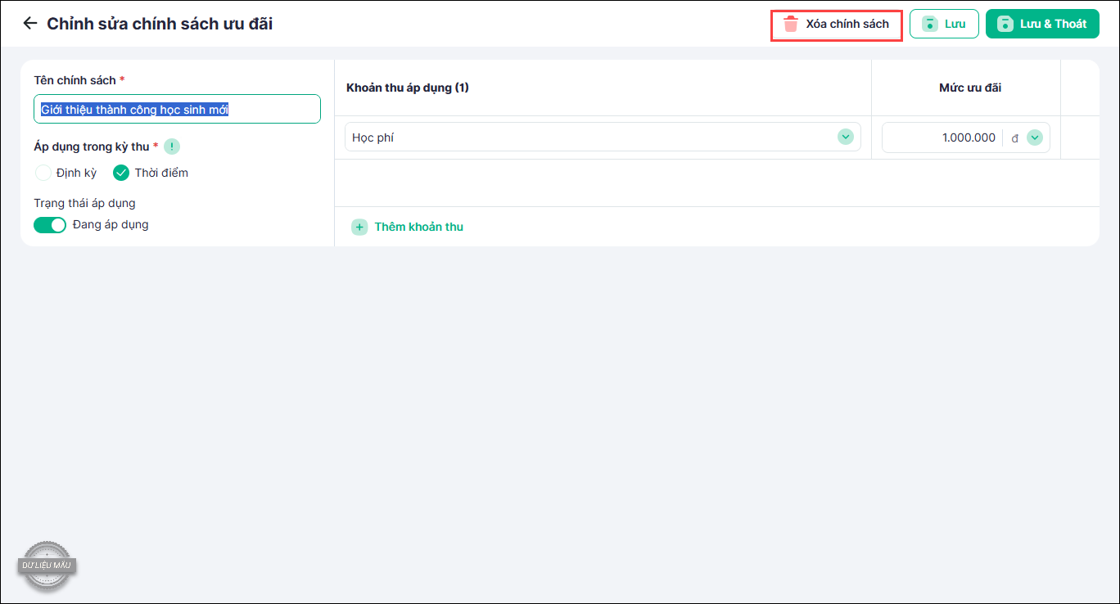Click the plus icon for Thêm khoản thu
Viewport: 1120px width, 604px height.
click(x=359, y=227)
